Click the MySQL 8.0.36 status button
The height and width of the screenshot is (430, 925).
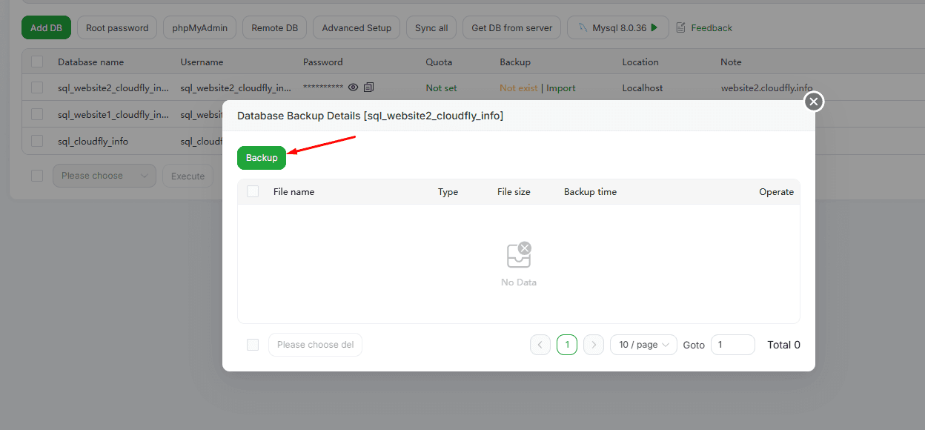(618, 28)
